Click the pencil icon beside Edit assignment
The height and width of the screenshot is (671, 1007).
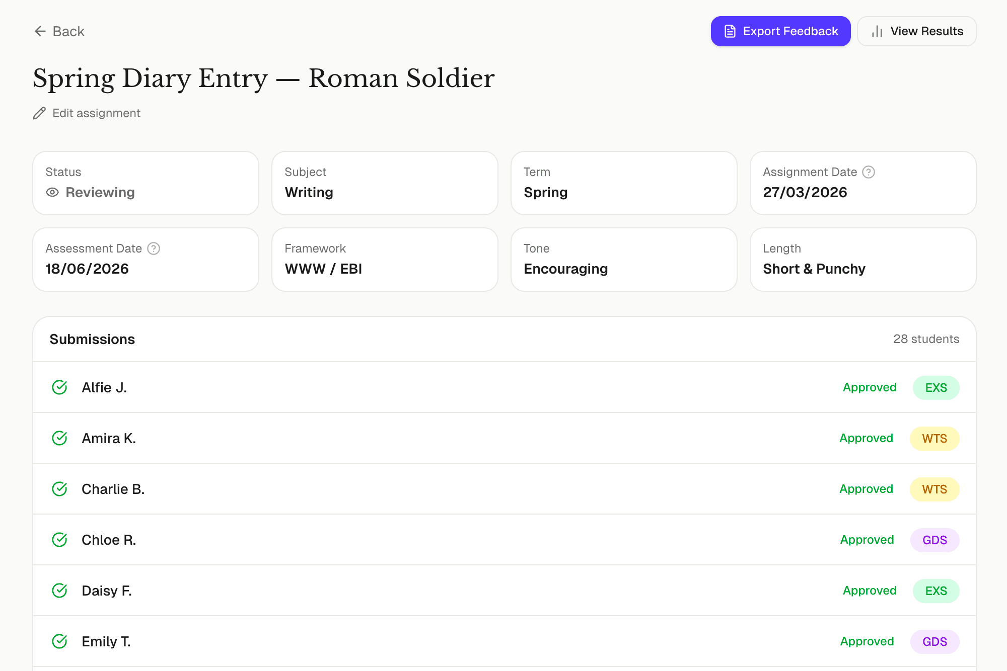(x=39, y=113)
